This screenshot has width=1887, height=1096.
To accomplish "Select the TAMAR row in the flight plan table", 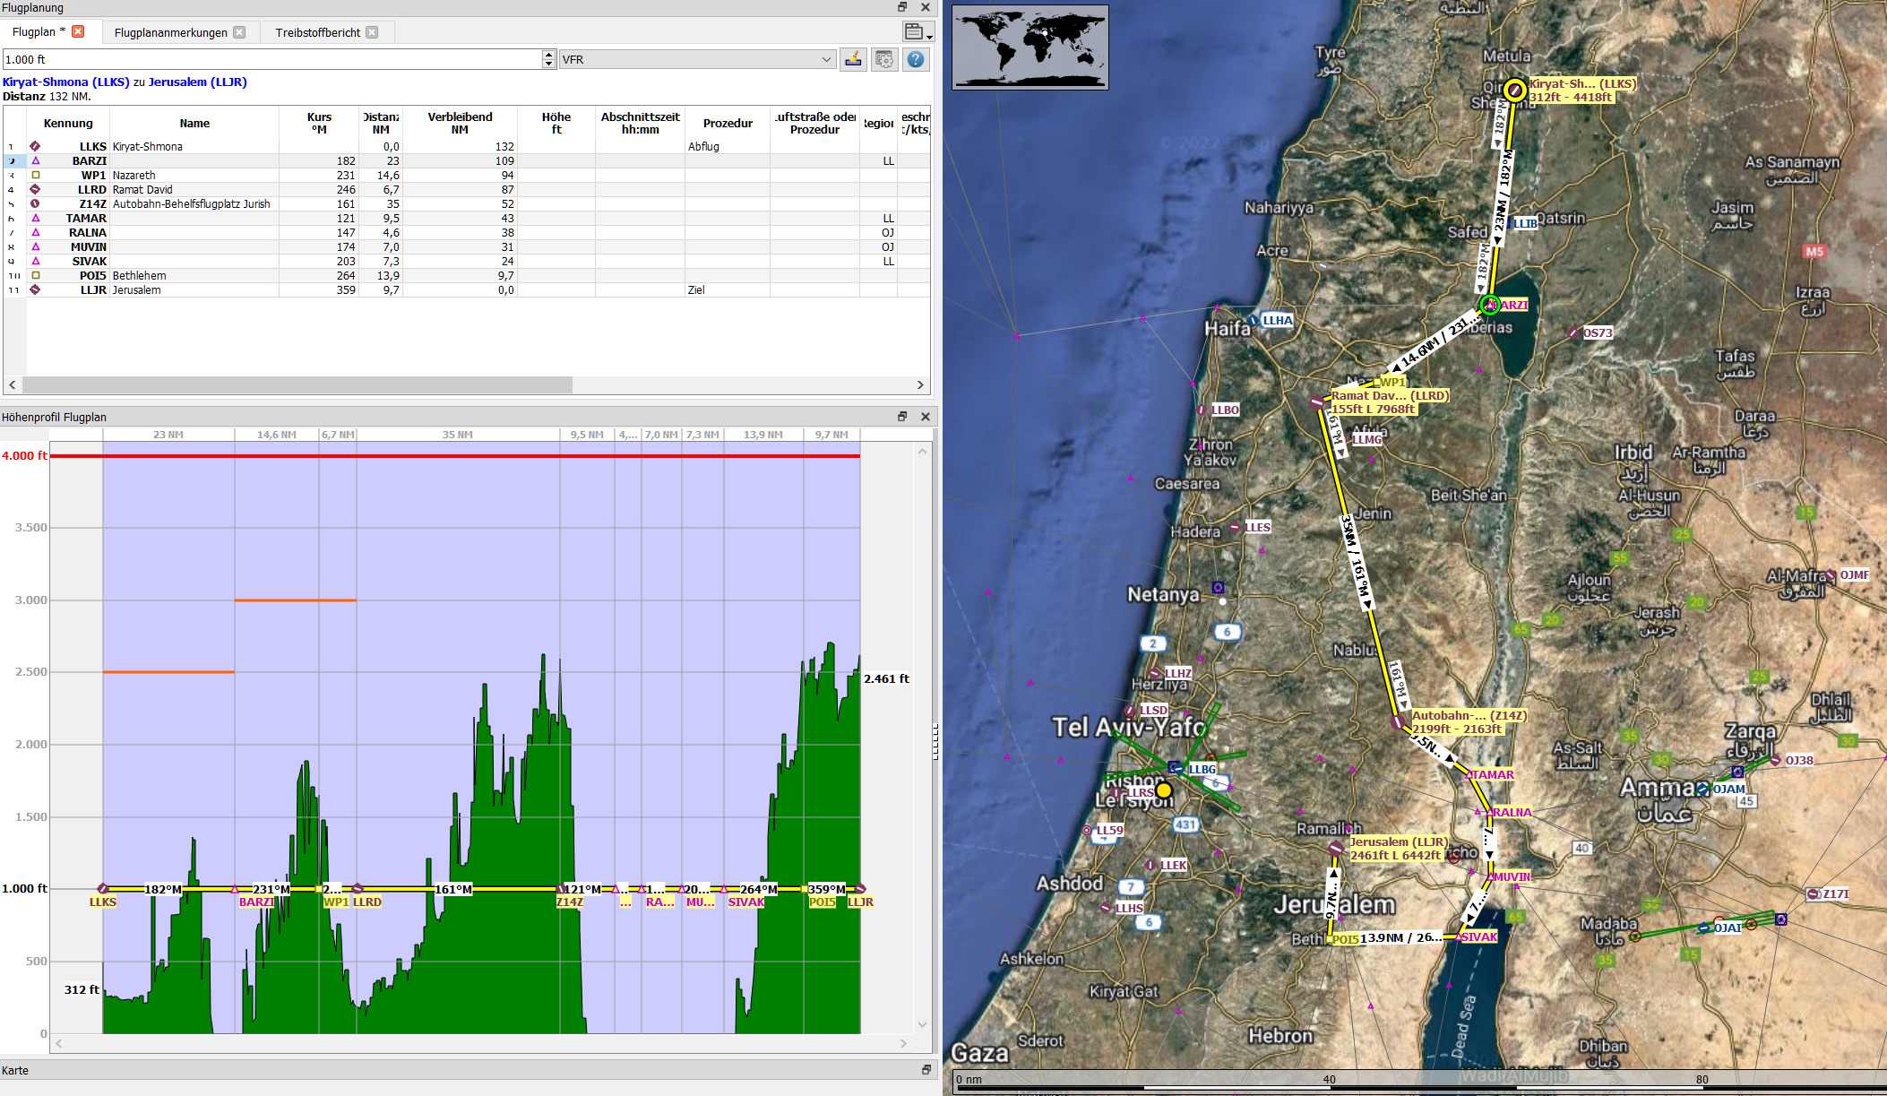I will (x=466, y=218).
